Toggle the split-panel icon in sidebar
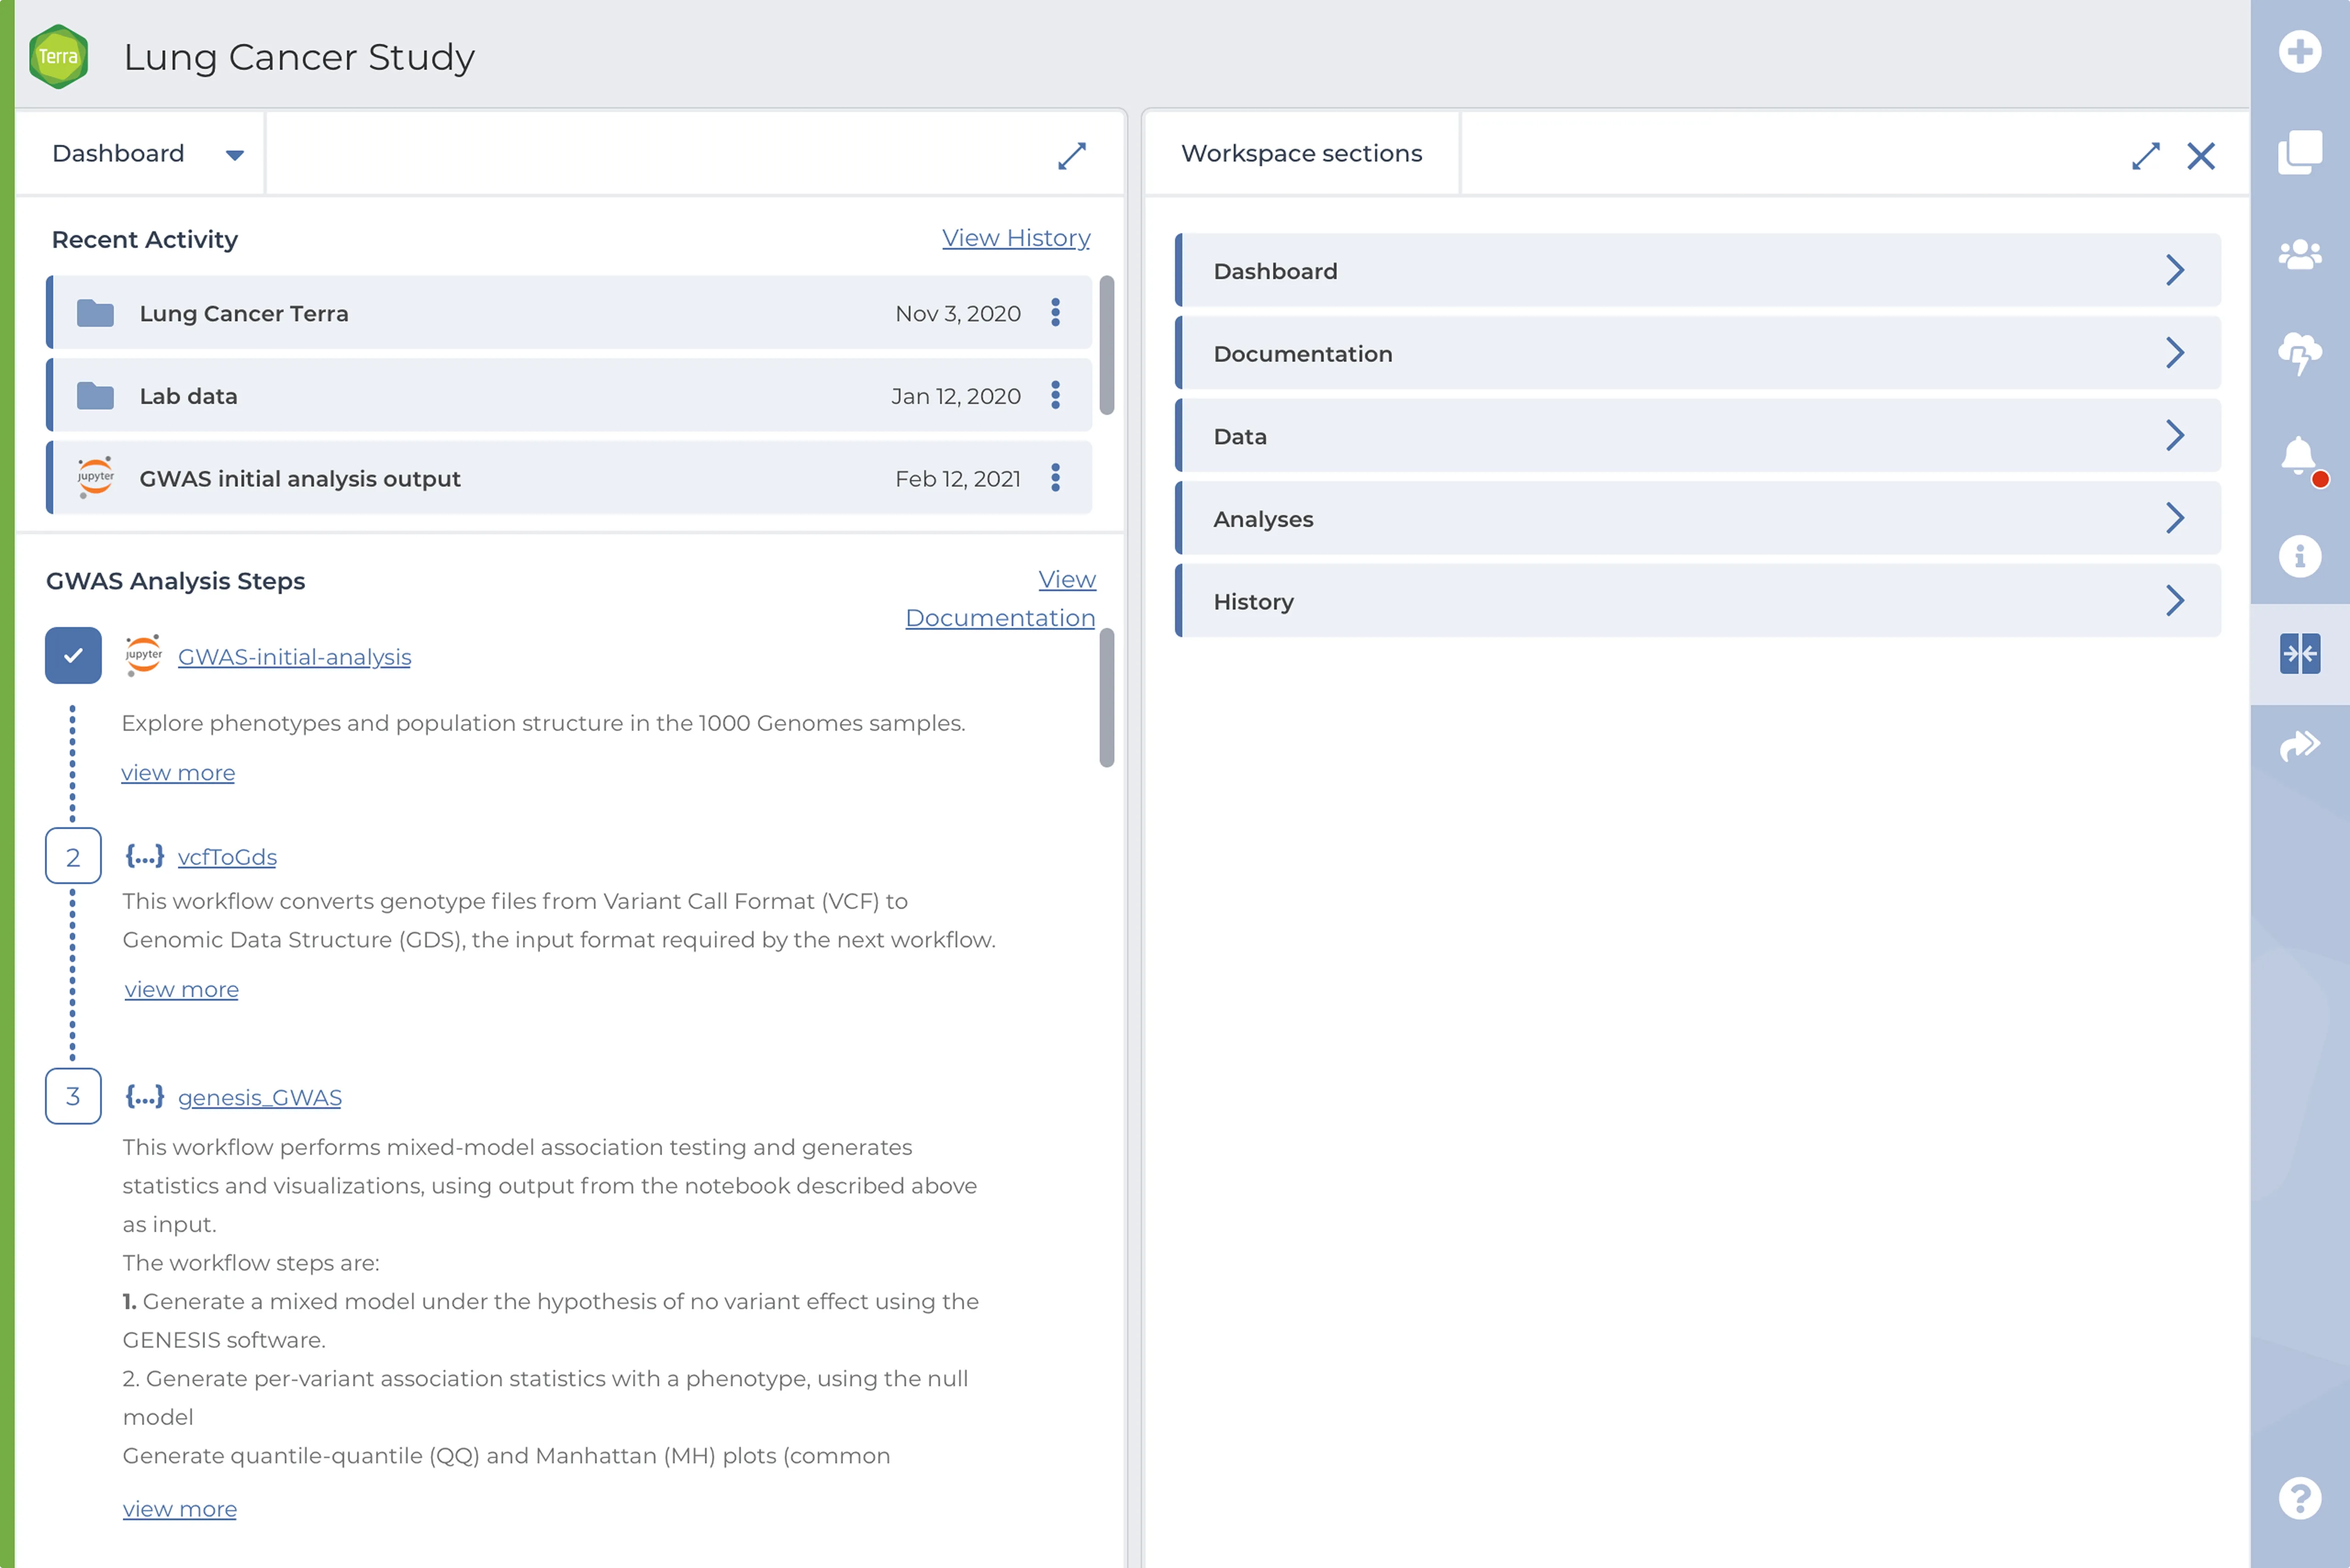Image resolution: width=2350 pixels, height=1568 pixels. [2299, 654]
